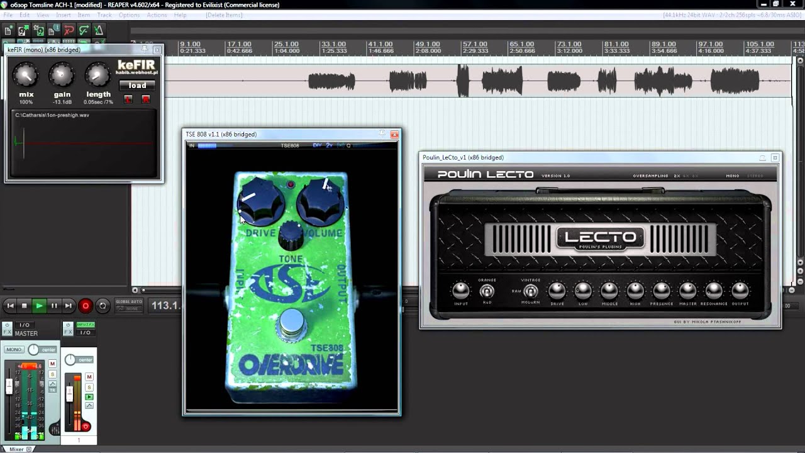Turn the Lecto Drive knob
Viewport: 805px width, 453px height.
pos(557,290)
